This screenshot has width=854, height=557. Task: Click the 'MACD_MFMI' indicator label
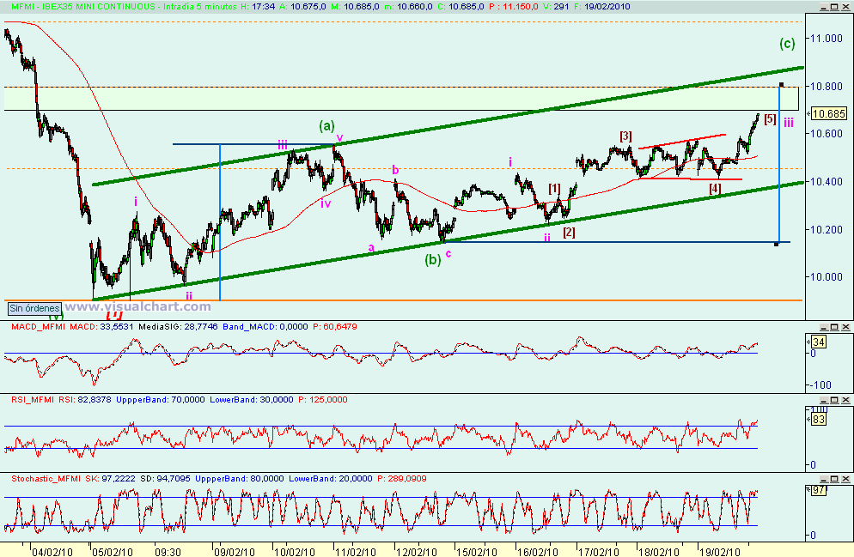click(x=38, y=327)
